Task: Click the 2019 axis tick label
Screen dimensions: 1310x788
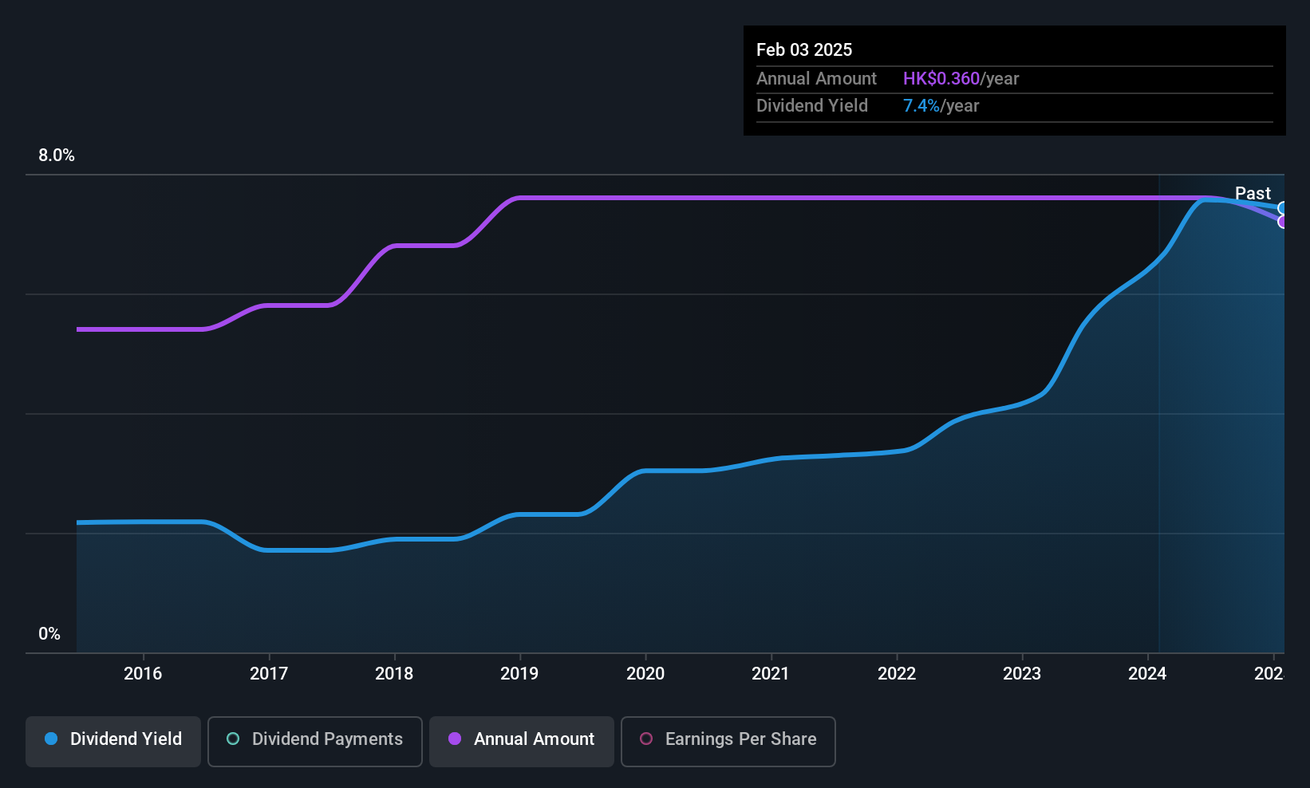Action: point(519,674)
